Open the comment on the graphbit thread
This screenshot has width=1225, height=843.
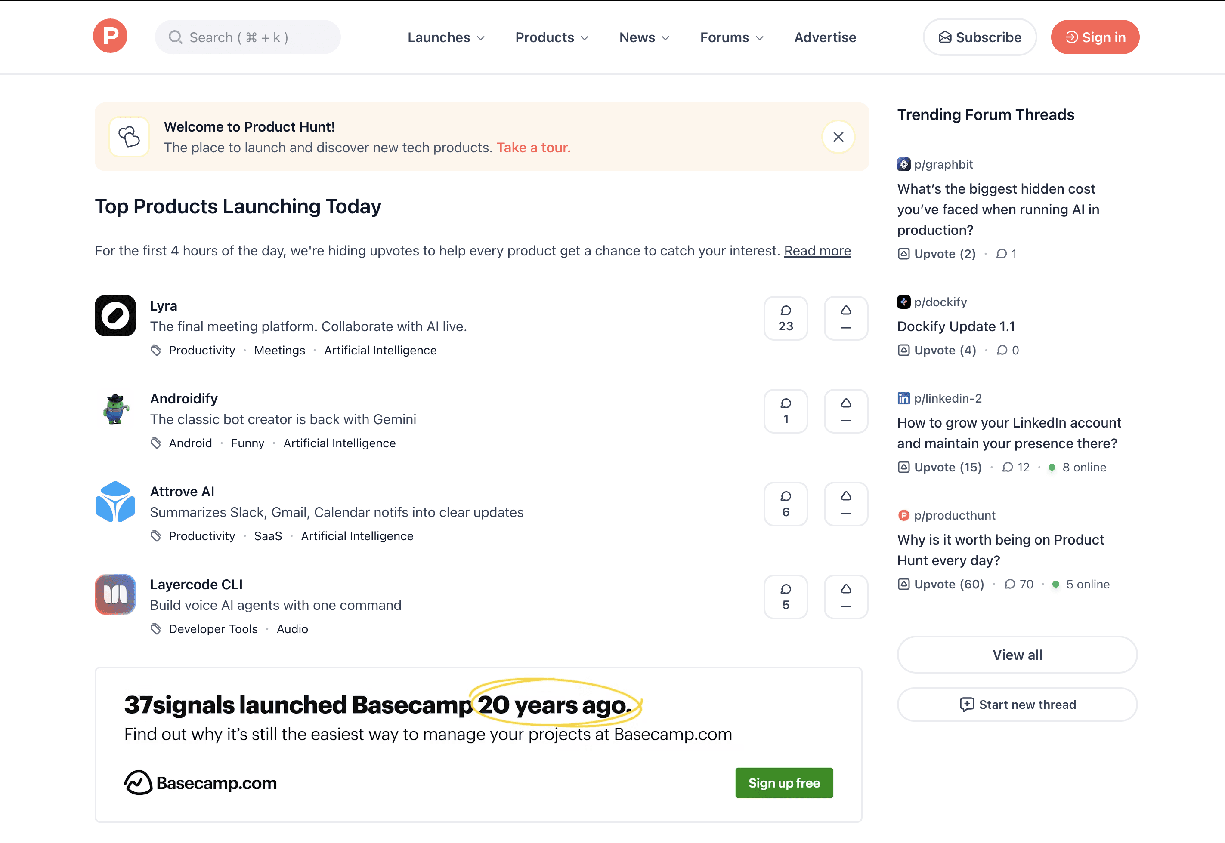point(1006,254)
